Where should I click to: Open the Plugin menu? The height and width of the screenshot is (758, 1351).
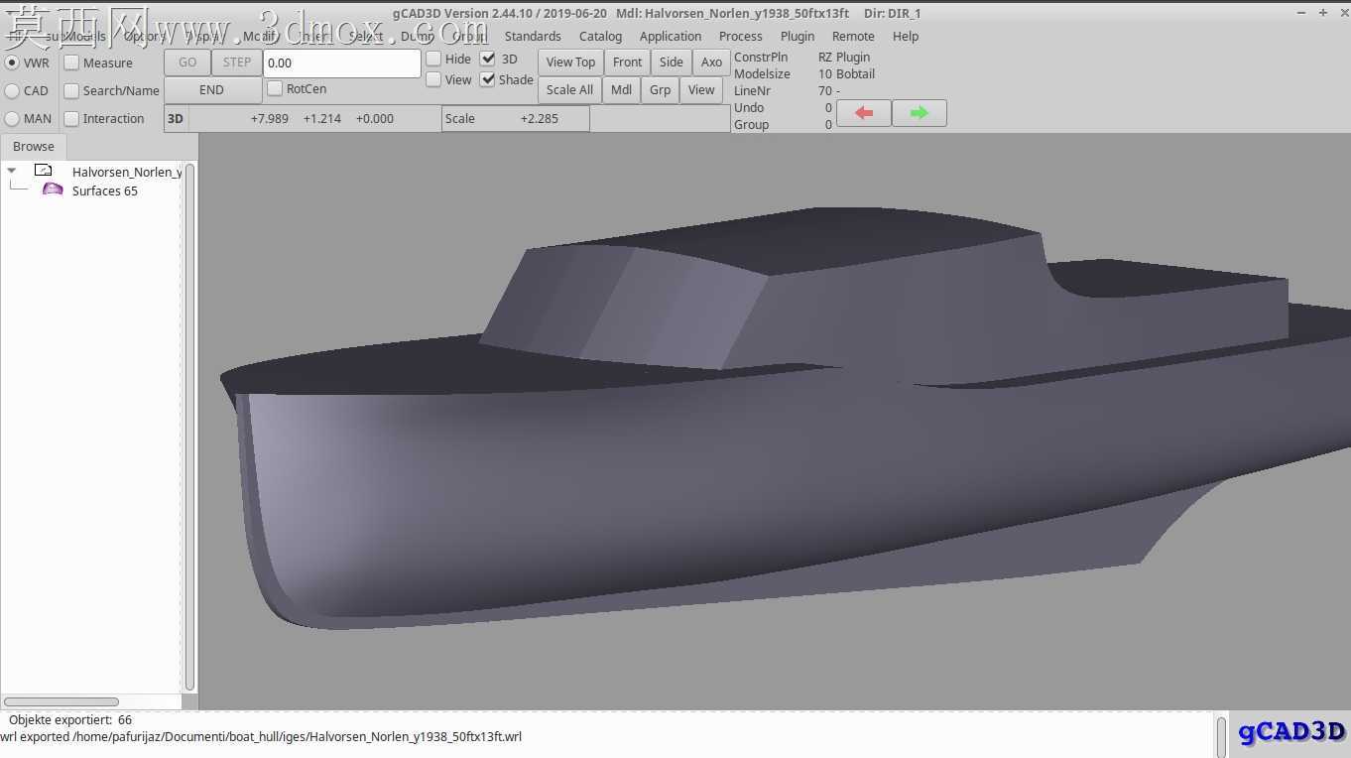(798, 36)
